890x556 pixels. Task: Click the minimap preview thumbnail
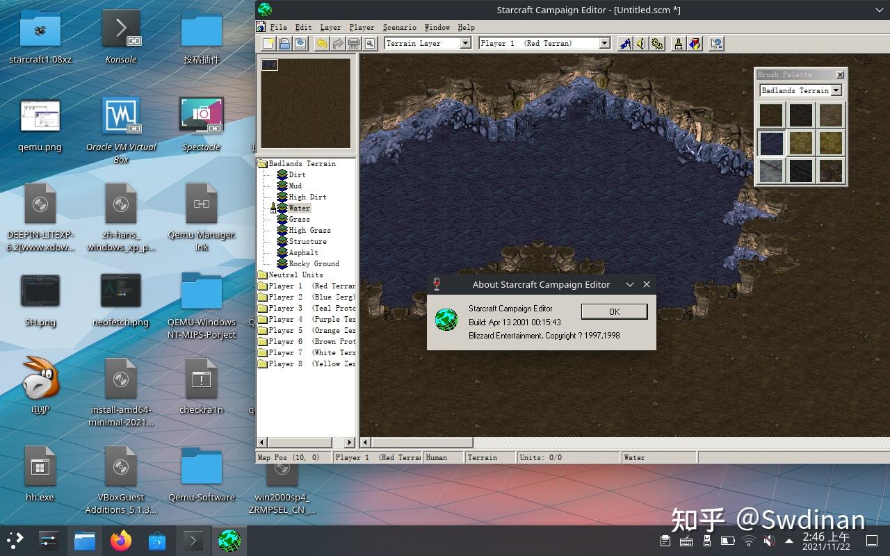(x=306, y=103)
